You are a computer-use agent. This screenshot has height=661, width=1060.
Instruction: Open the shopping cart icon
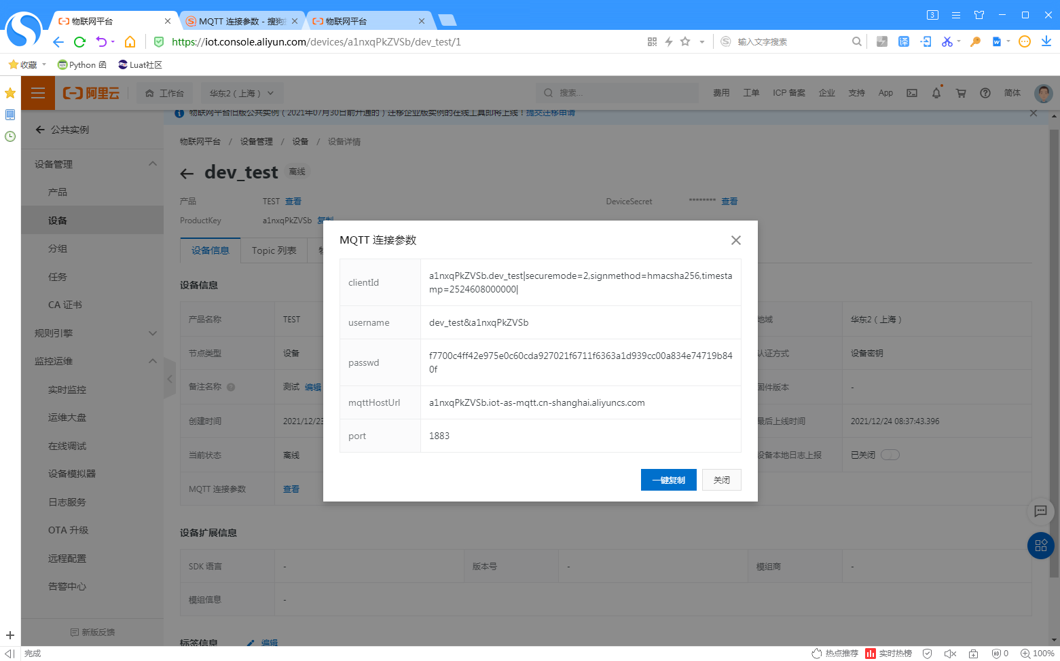pos(961,93)
